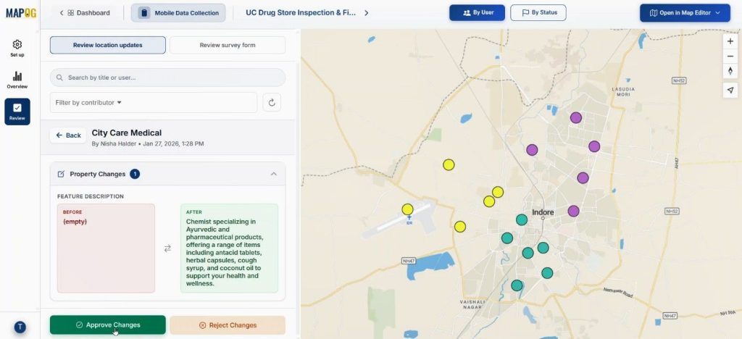Go back to Dashboard

85,13
